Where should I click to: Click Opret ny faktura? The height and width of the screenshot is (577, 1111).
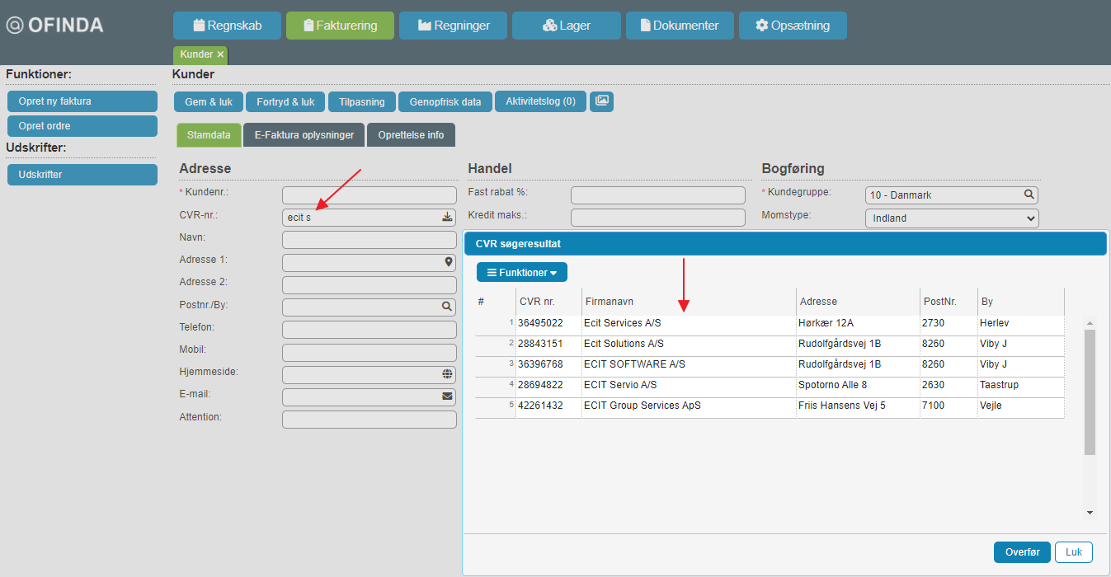[82, 101]
